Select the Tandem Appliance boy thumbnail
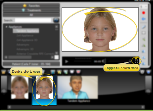 point(78,87)
